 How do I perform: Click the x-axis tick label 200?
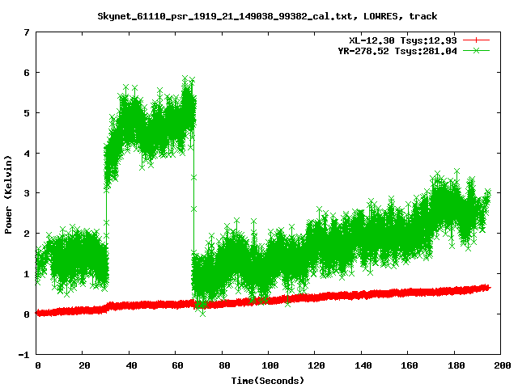point(501,365)
